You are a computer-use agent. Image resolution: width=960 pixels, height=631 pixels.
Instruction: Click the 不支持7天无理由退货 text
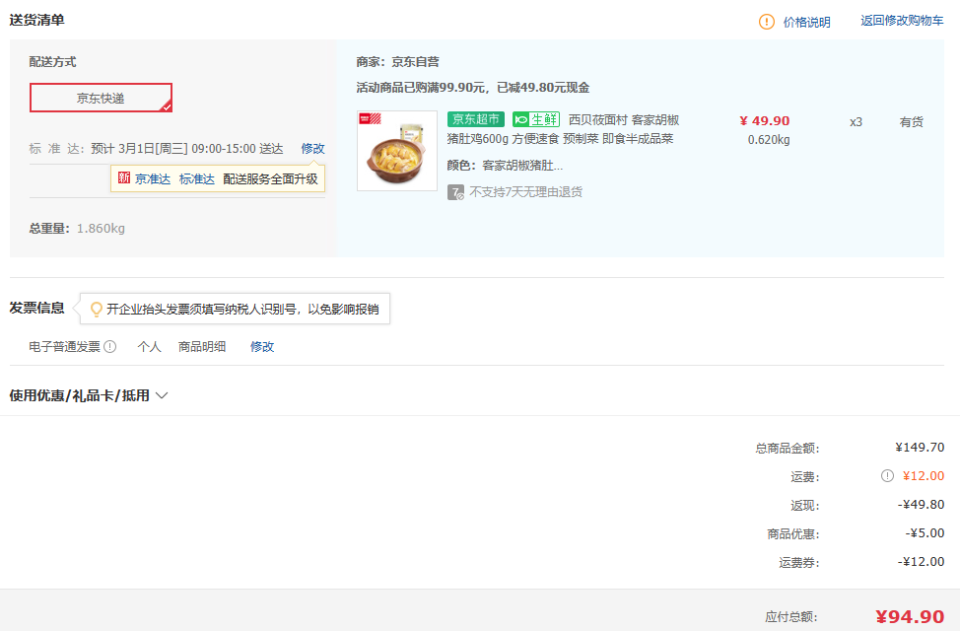[x=526, y=192]
